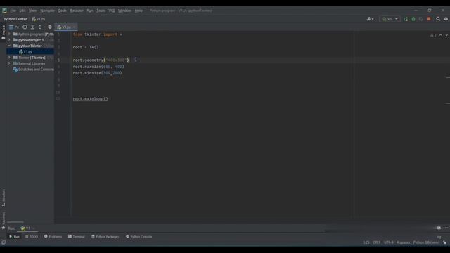The image size is (450, 253).
Task: Click Search Everywhere magnifier icon
Action: [x=438, y=19]
